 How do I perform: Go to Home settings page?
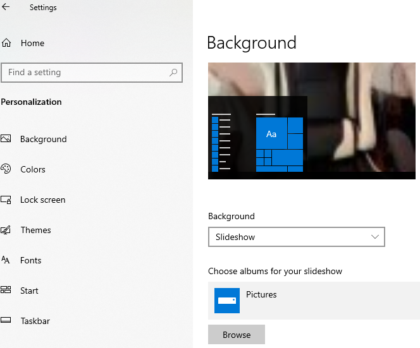(x=32, y=43)
